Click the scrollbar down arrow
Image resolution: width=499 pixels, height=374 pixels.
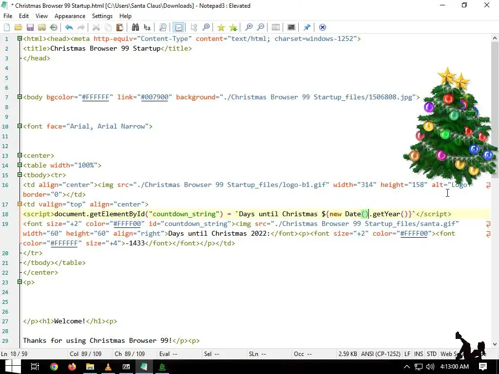(495, 344)
